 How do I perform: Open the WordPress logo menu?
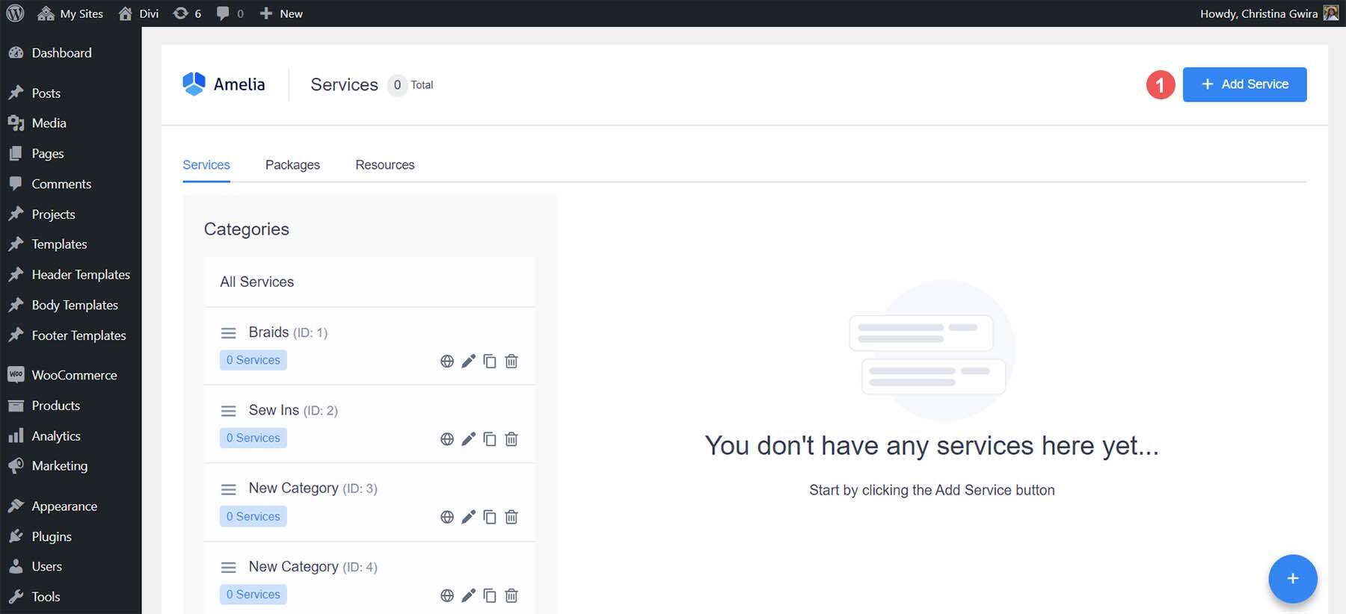click(x=15, y=13)
